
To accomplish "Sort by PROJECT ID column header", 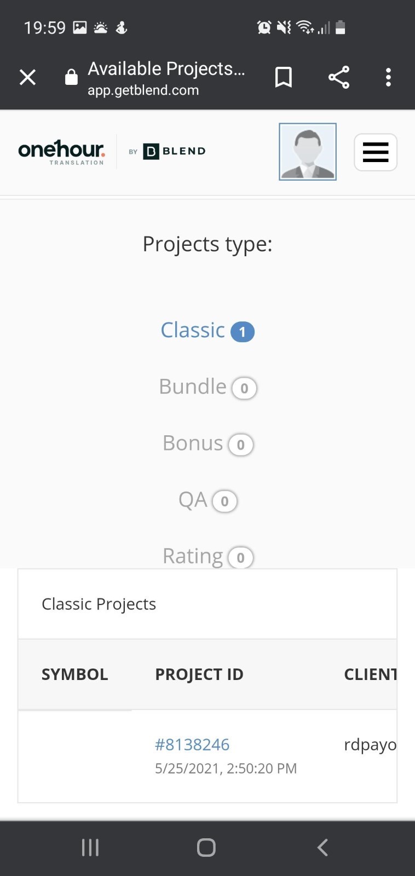I will [199, 675].
